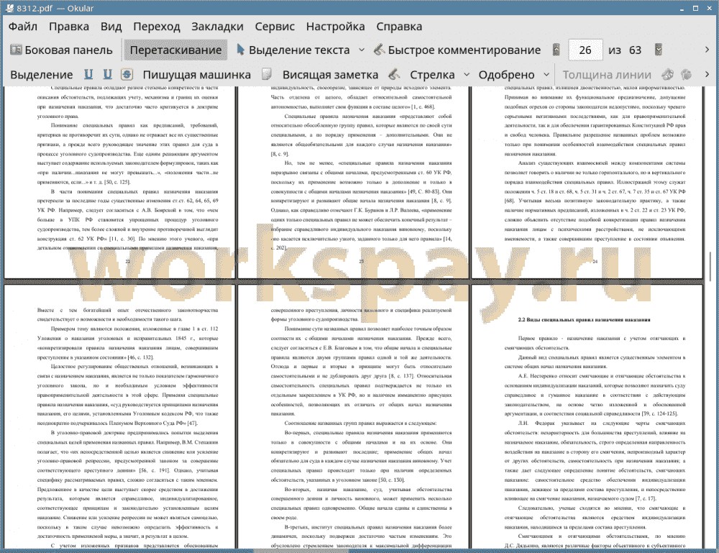719x553 pixels.
Task: Maximize the Okular window
Action: [x=695, y=8]
